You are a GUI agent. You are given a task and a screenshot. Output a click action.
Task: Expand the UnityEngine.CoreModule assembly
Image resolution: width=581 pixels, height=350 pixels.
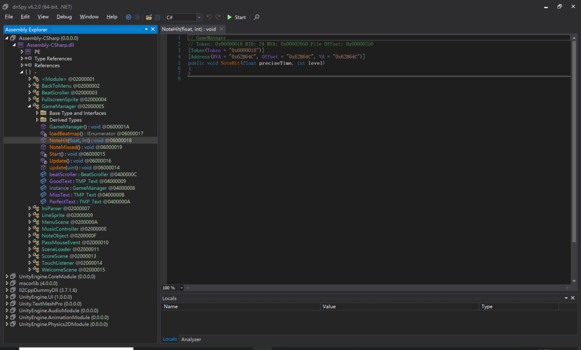coord(7,276)
